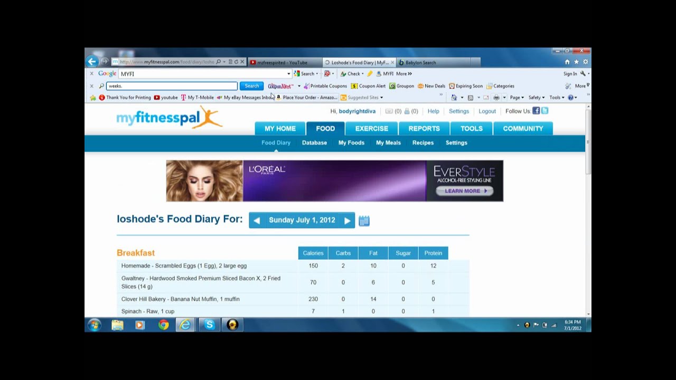Open the Tools dropdown in command bar
676x380 pixels.
(x=557, y=98)
